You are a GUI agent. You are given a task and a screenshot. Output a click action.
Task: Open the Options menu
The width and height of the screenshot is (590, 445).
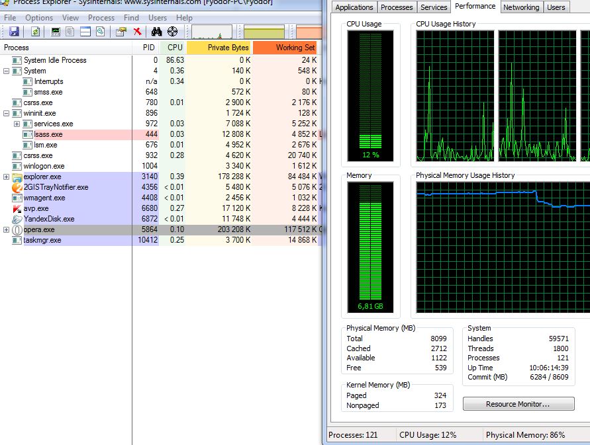coord(39,18)
